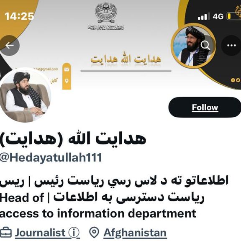Open the three-dot more options menu

(231, 46)
